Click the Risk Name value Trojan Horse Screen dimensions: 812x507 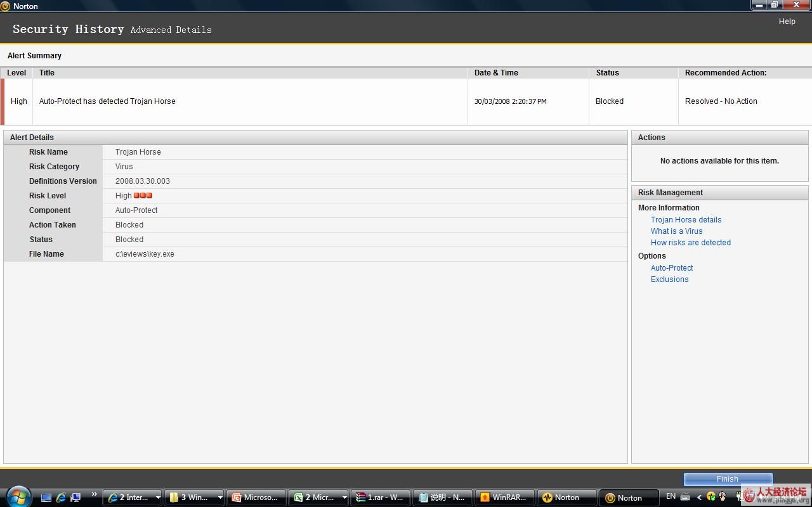click(138, 152)
